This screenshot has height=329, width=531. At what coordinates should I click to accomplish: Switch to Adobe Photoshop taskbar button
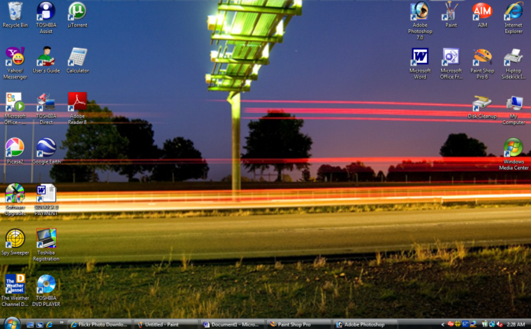(366, 325)
